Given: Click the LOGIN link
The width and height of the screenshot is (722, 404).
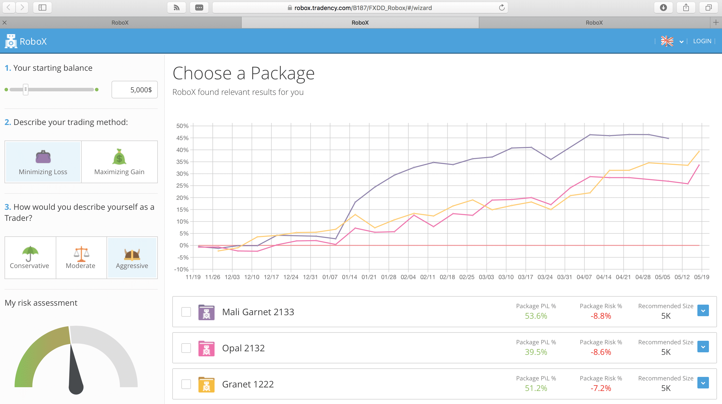Looking at the screenshot, I should click(x=702, y=41).
